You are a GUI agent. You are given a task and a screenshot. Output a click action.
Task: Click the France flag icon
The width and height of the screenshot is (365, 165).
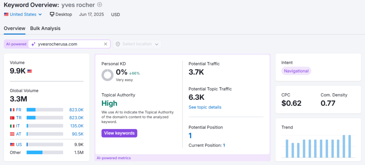click(x=12, y=110)
